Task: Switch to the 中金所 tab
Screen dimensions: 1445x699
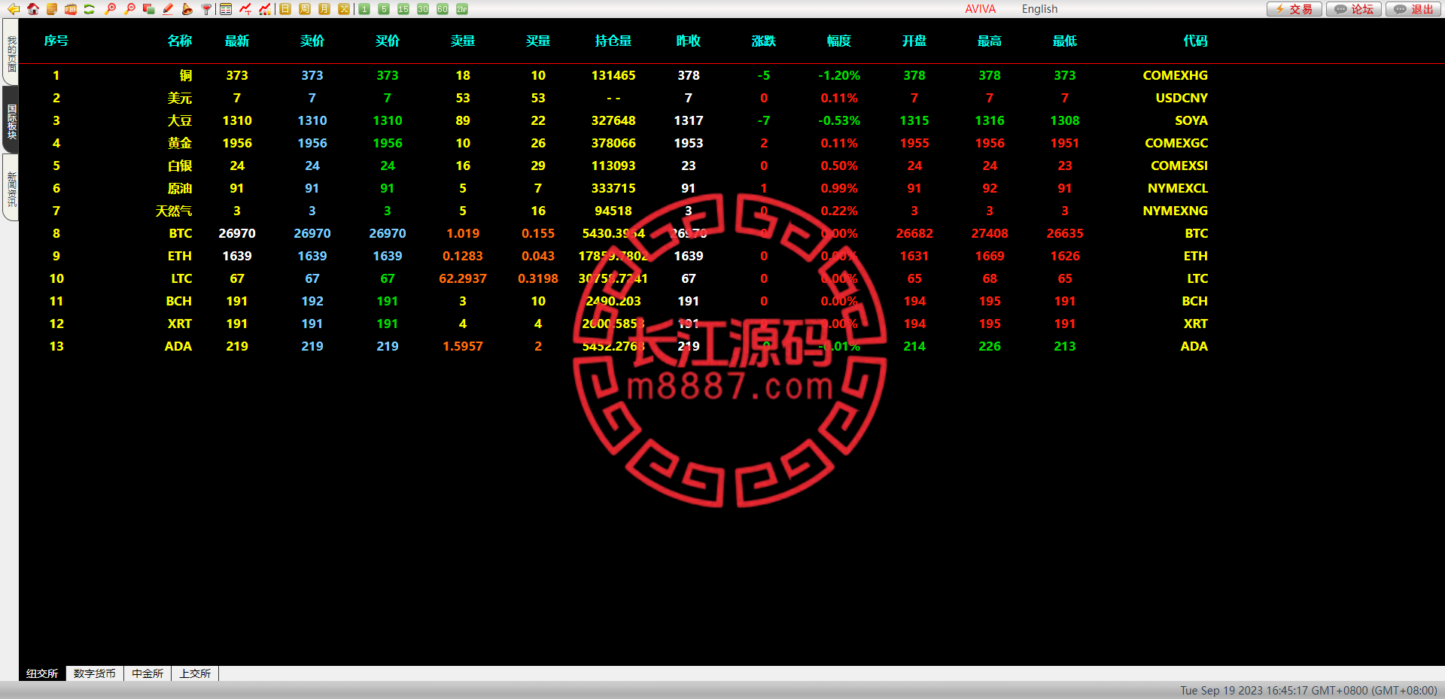Action: tap(148, 673)
